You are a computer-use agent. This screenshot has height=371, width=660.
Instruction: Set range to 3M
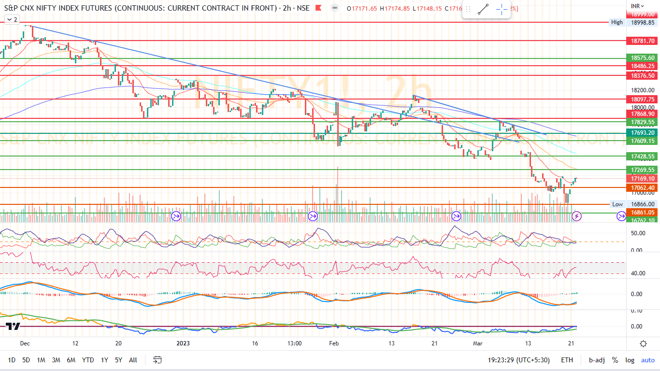[56, 360]
